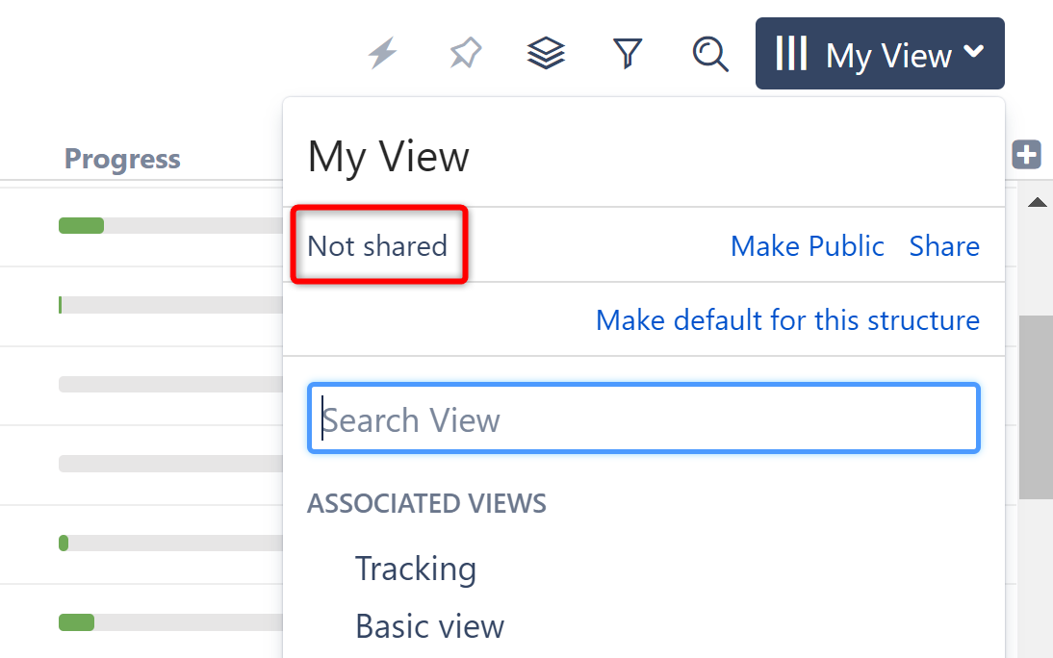Click the Share link
Image resolution: width=1053 pixels, height=658 pixels.
pos(944,246)
